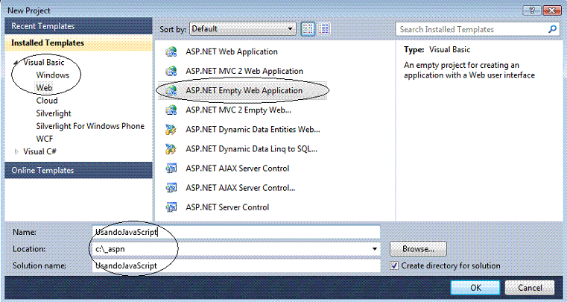Screen dimensions: 567x302
Task: Click the ASP.NET MVC 2 Web Application icon
Action: 171,72
